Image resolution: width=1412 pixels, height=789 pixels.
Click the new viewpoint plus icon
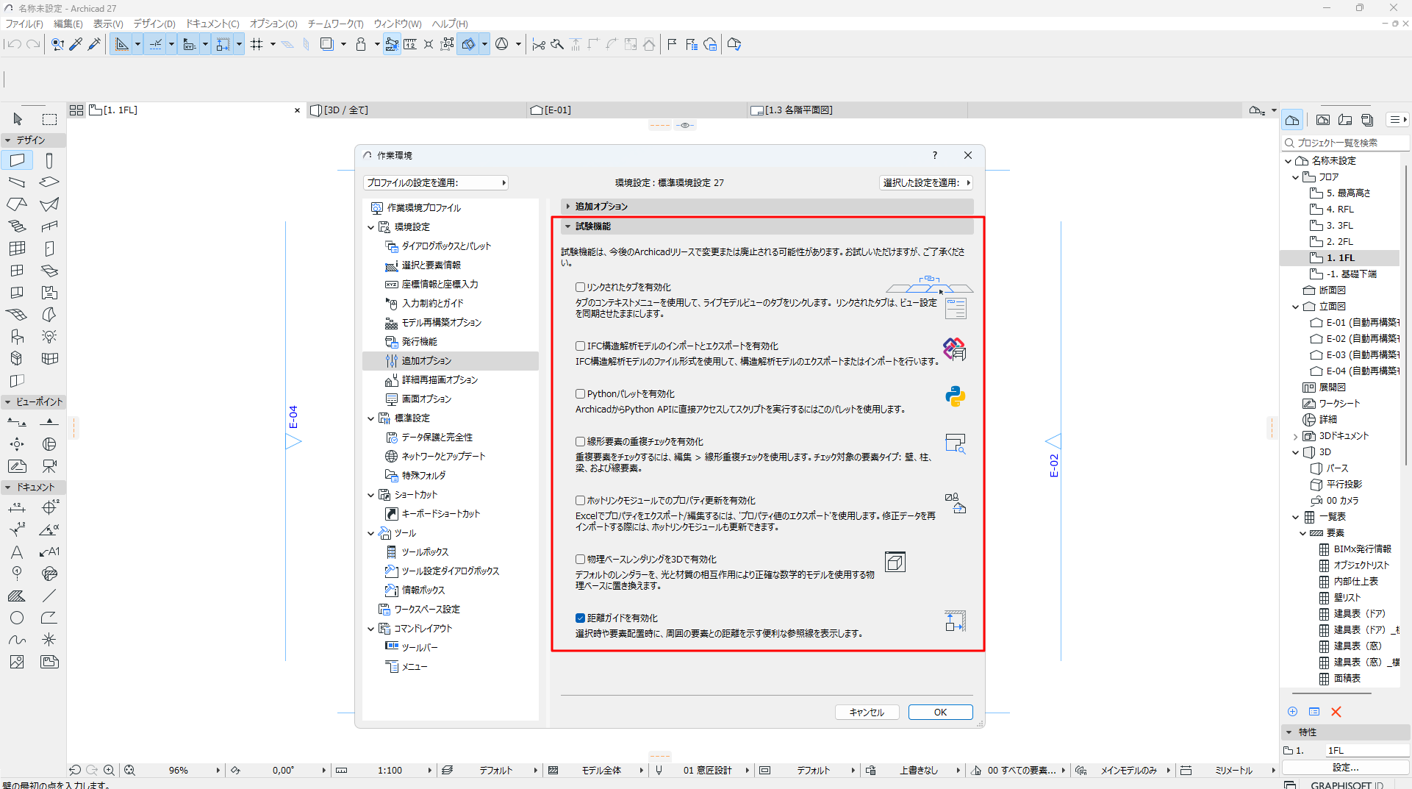coord(1292,711)
